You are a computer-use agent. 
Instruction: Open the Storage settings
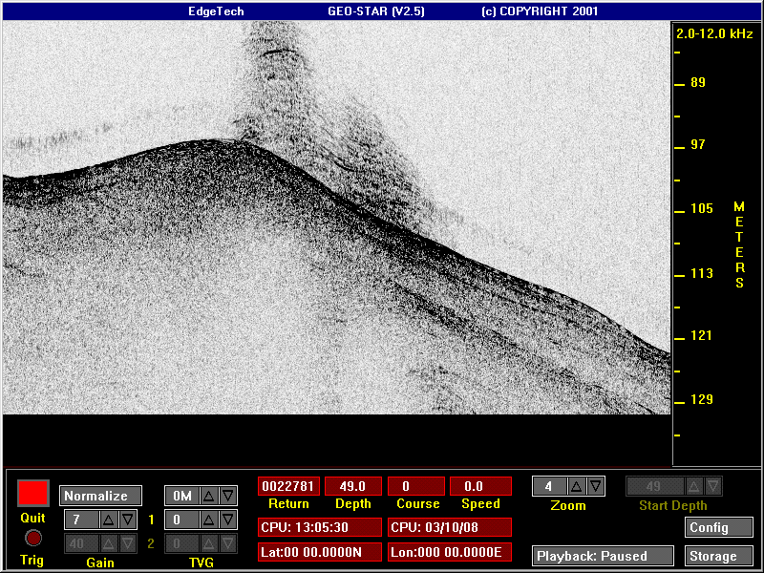(x=719, y=556)
